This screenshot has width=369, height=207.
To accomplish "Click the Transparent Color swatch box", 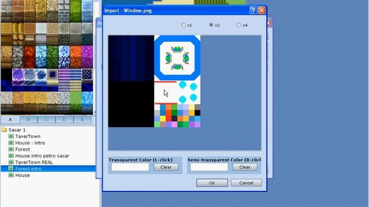I will click(130, 167).
